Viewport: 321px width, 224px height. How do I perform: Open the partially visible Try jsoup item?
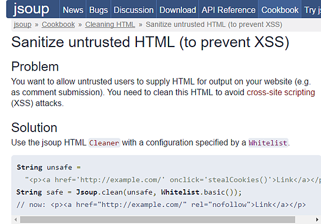312,10
